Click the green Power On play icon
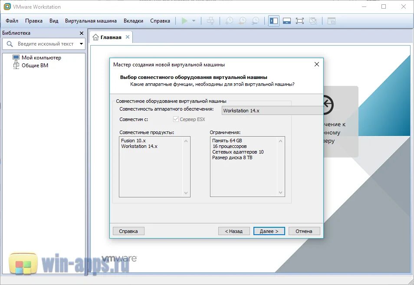 click(x=184, y=21)
